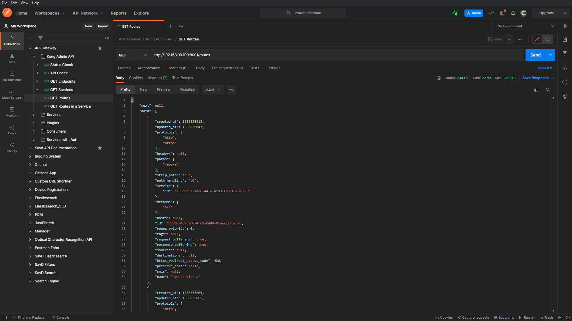Open the Pre-request Script tab
572x321 pixels.
point(227,68)
